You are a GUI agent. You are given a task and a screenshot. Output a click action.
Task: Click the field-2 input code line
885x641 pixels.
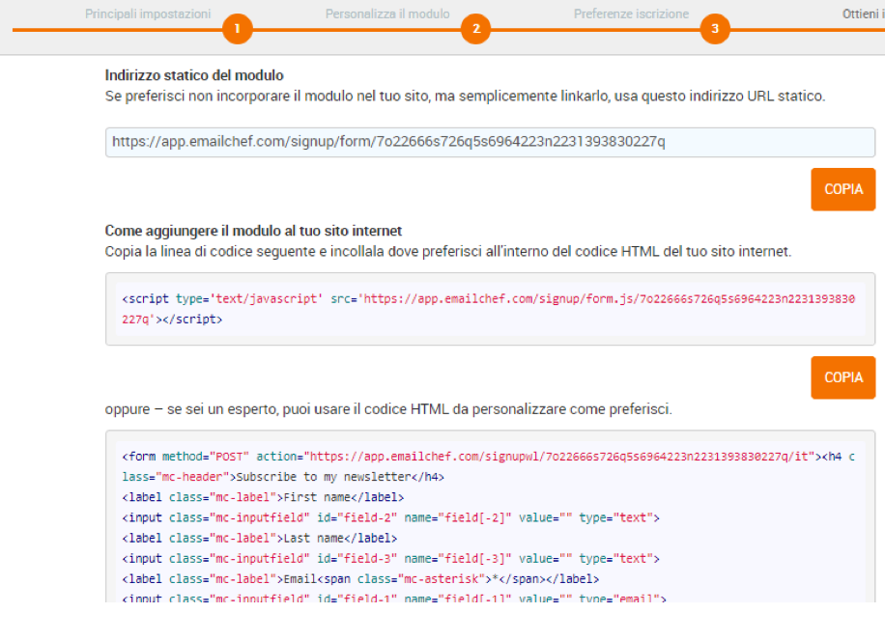(390, 517)
